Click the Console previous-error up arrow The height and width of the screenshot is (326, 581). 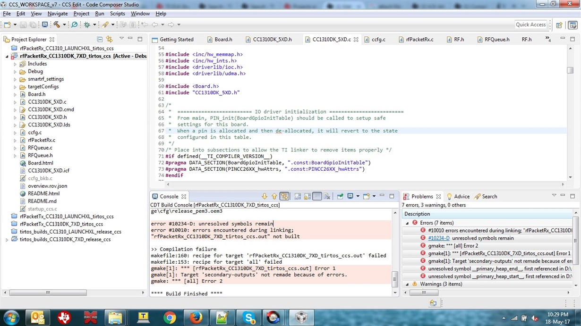274,196
